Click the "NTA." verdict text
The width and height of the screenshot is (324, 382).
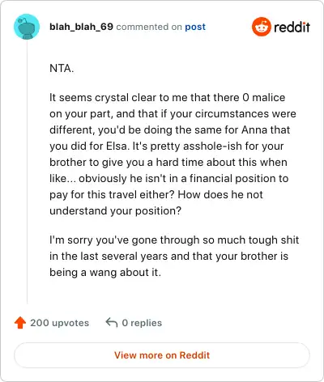pos(62,68)
